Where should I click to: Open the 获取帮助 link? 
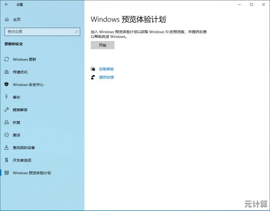[106, 69]
